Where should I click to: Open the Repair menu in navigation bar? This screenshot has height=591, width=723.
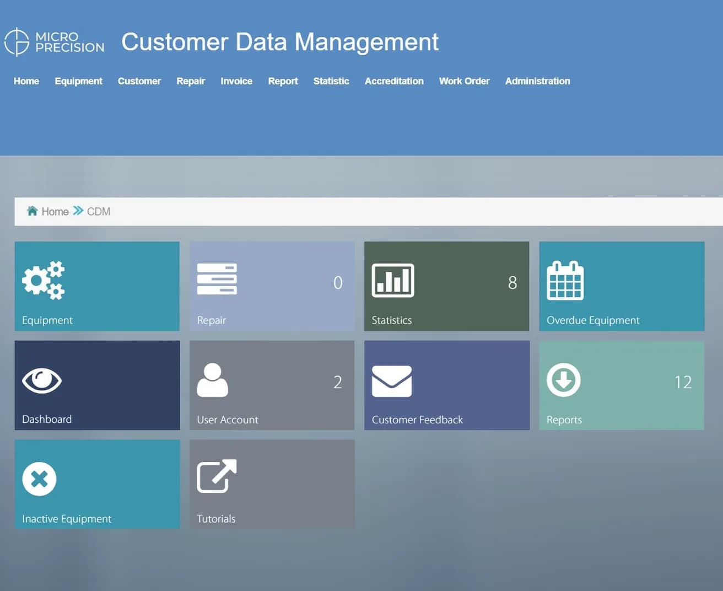click(x=191, y=81)
